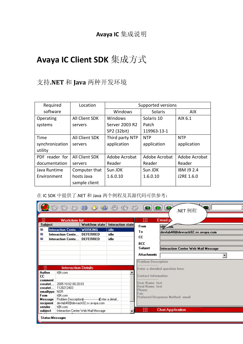Viewport: 243px width, 344px height.
Task: Click the Message row Problem Description value
Action: (88, 299)
